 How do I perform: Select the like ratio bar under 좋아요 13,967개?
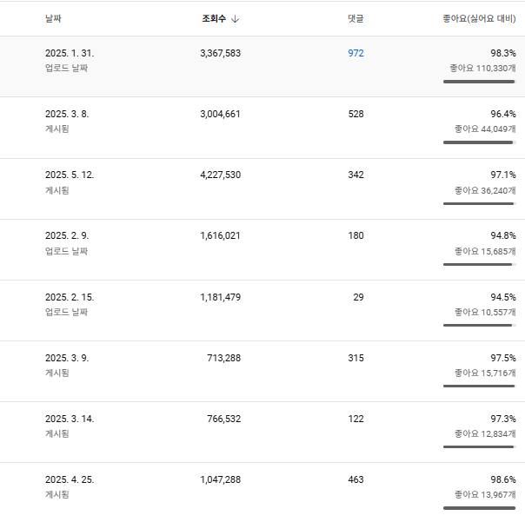(x=478, y=507)
